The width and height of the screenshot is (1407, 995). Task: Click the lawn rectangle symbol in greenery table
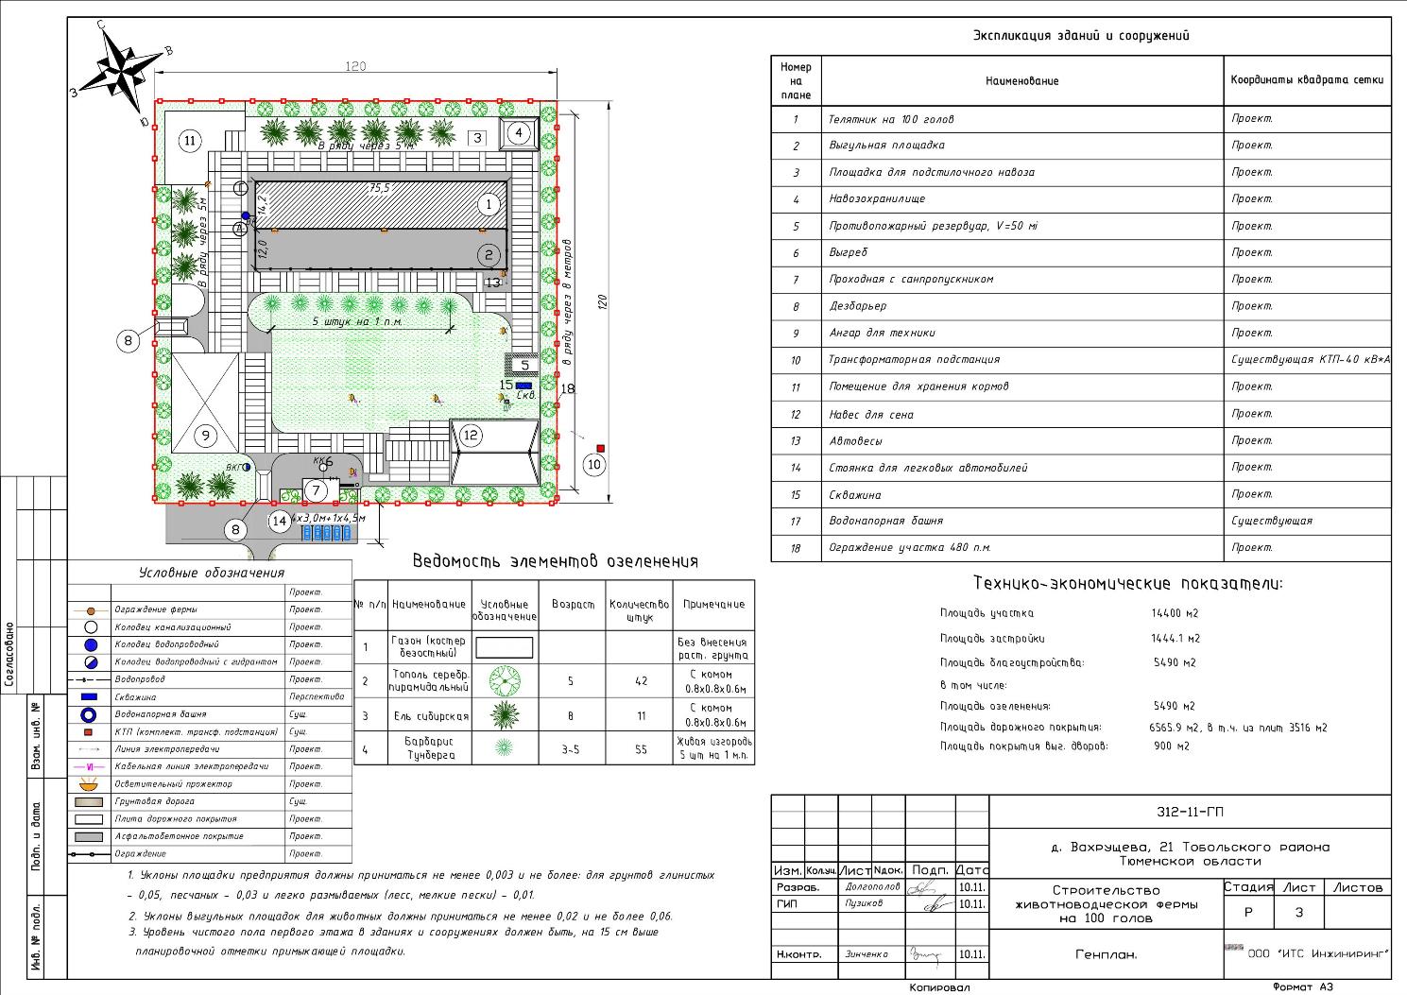pyautogui.click(x=505, y=647)
